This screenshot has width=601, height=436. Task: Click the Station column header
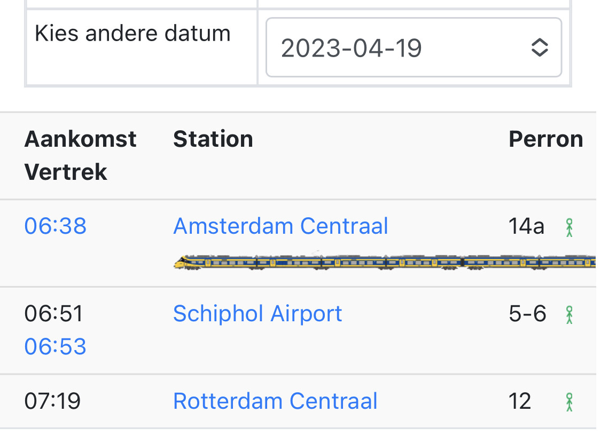213,139
